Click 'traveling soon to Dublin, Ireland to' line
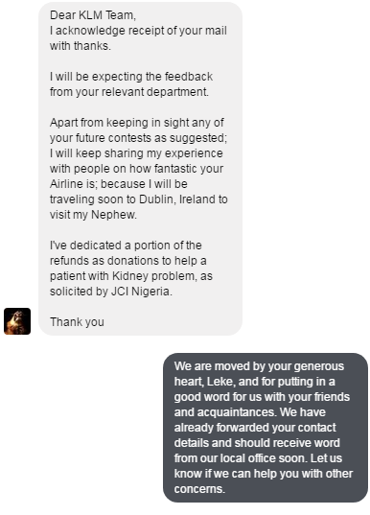370x515 pixels. (139, 199)
